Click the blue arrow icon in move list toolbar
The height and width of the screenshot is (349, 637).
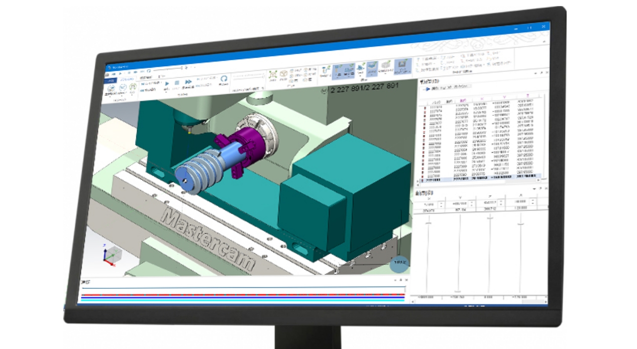point(427,90)
